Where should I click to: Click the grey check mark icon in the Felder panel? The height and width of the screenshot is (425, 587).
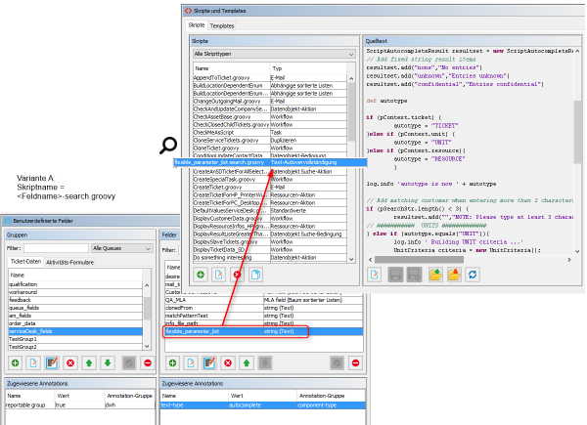(337, 362)
